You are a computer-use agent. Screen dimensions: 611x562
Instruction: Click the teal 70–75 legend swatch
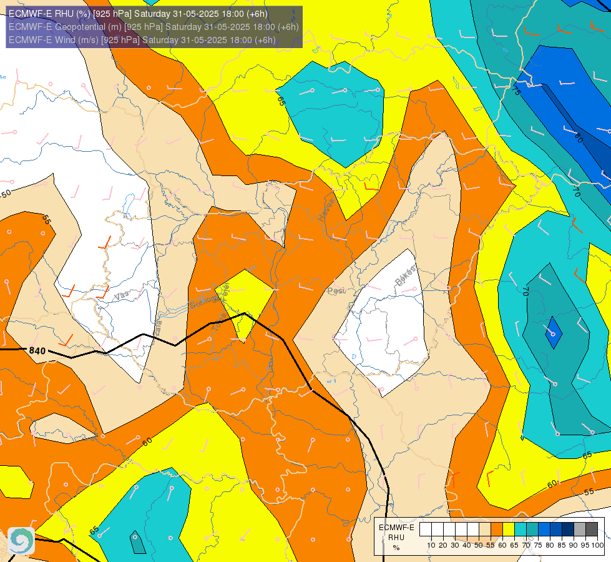click(532, 530)
